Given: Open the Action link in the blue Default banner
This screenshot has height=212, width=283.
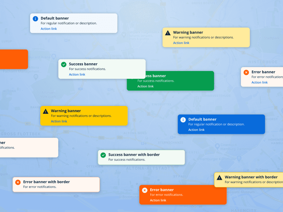Looking at the screenshot, I should coord(196,130).
